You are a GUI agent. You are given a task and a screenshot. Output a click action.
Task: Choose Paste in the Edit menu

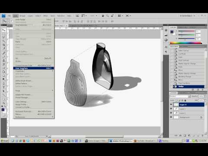point(34,42)
